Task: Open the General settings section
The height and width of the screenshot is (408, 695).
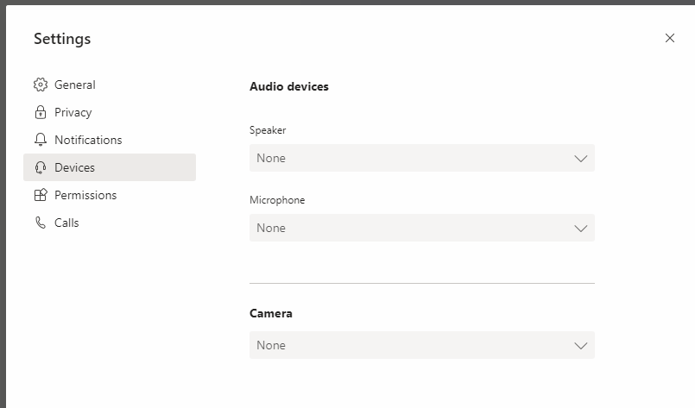Action: pyautogui.click(x=75, y=85)
